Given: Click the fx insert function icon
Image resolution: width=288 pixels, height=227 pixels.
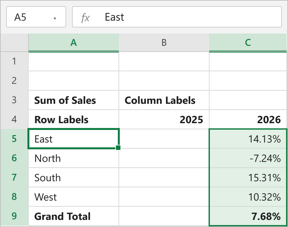Looking at the screenshot, I should 86,18.
